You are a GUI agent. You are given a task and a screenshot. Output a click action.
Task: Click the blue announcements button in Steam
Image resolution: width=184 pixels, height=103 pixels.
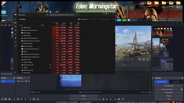pyautogui.click(x=119, y=20)
